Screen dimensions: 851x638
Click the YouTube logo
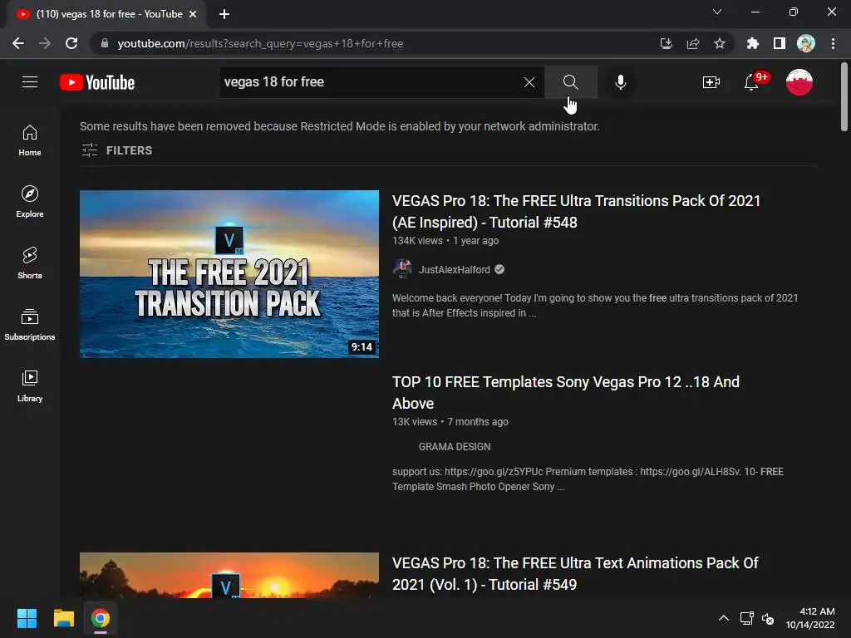(x=97, y=82)
